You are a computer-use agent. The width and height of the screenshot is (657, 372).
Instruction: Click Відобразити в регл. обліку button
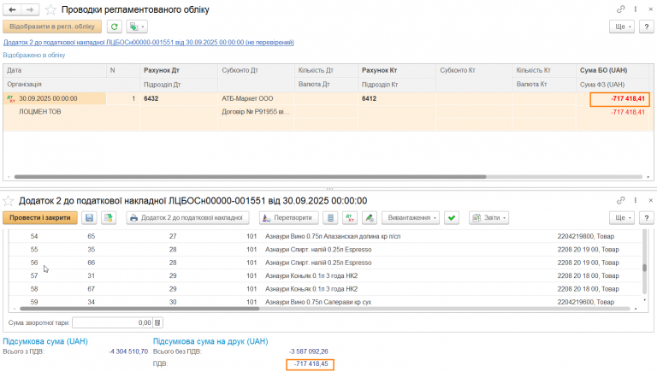tap(52, 27)
